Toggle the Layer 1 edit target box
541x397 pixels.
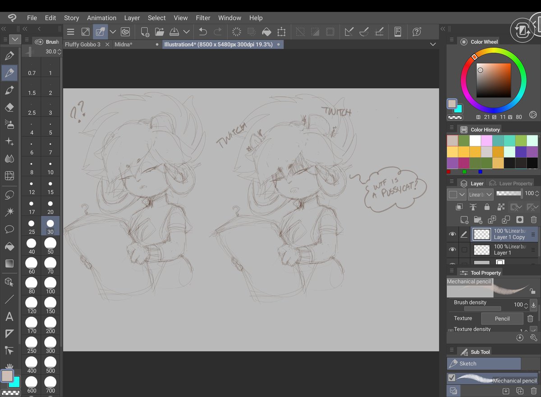(464, 249)
